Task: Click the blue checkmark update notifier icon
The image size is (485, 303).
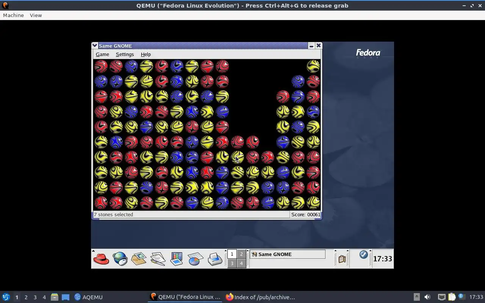Action: click(363, 255)
